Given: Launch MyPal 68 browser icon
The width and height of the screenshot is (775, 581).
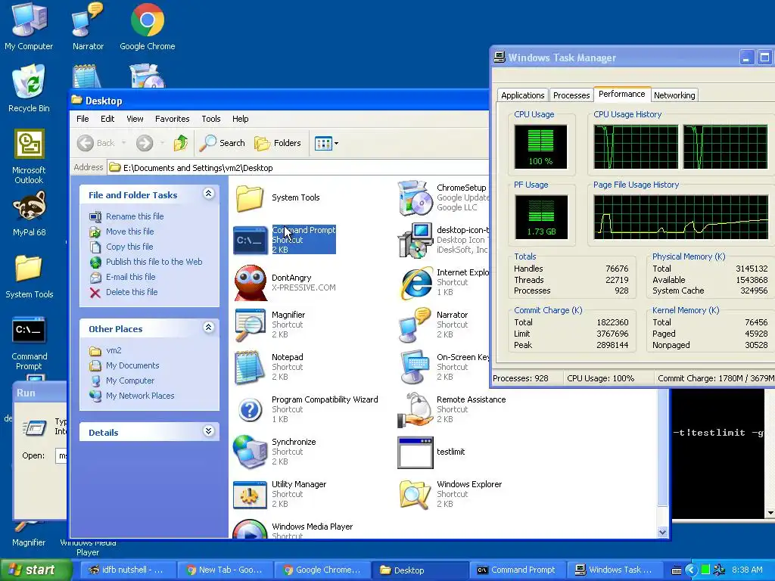Looking at the screenshot, I should point(29,213).
